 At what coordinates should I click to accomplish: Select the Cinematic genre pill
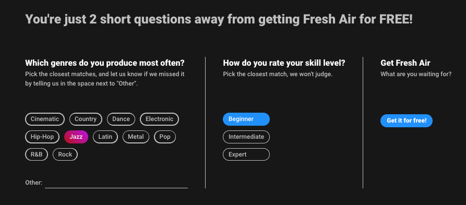click(x=45, y=119)
